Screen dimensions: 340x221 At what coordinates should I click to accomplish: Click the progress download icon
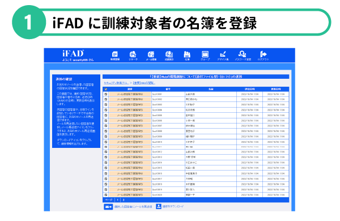[x=159, y=206]
